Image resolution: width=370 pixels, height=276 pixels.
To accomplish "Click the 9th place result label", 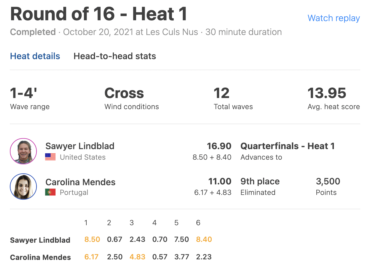I will point(260,181).
